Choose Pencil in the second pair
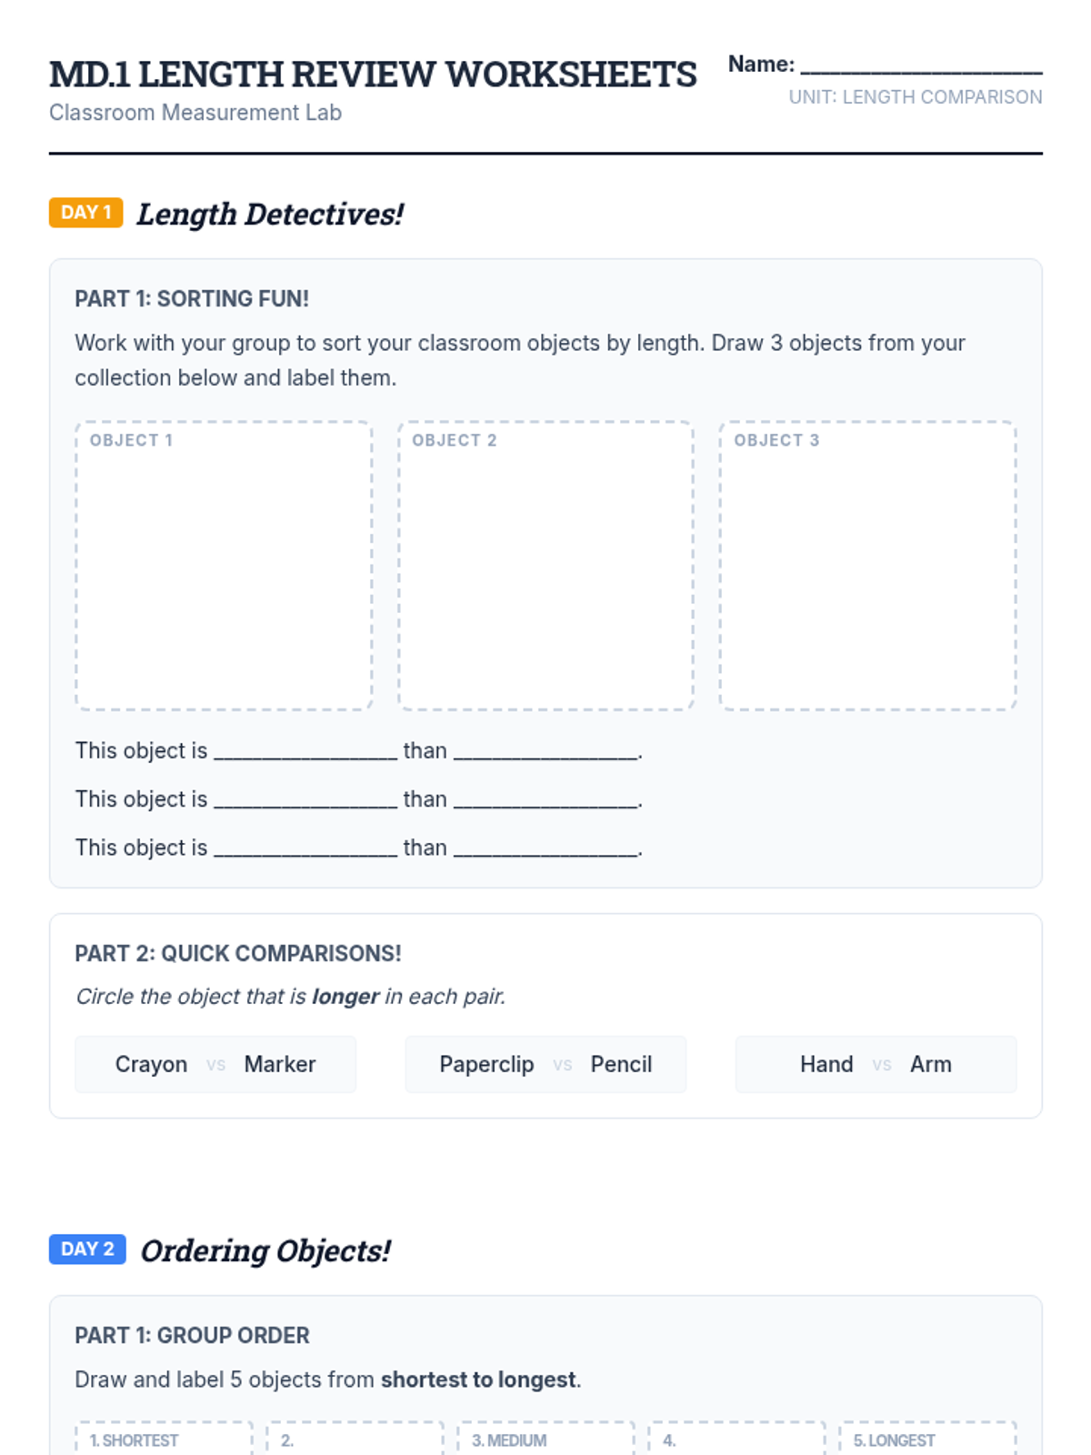 (x=621, y=1064)
